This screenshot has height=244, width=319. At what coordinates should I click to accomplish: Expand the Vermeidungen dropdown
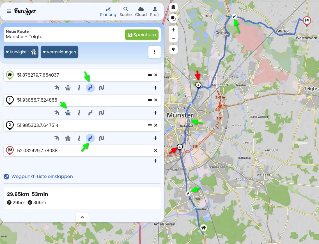click(59, 52)
